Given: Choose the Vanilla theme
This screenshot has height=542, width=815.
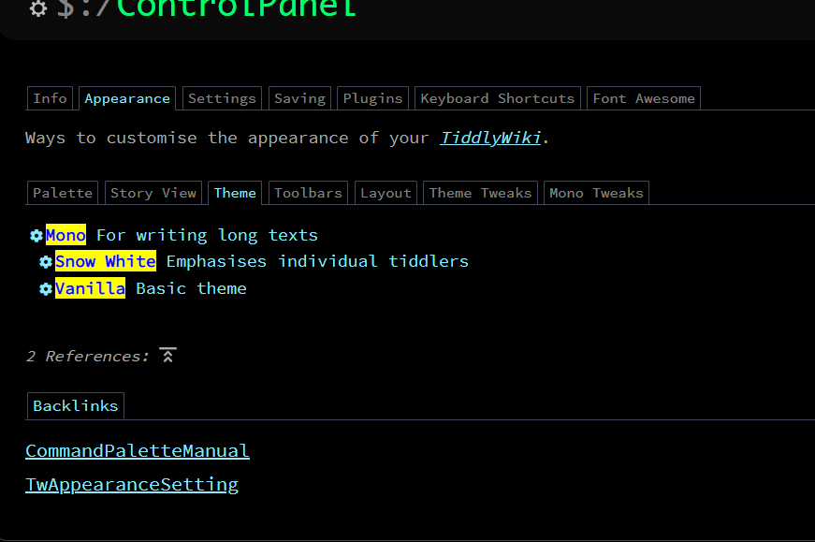Looking at the screenshot, I should (x=90, y=288).
